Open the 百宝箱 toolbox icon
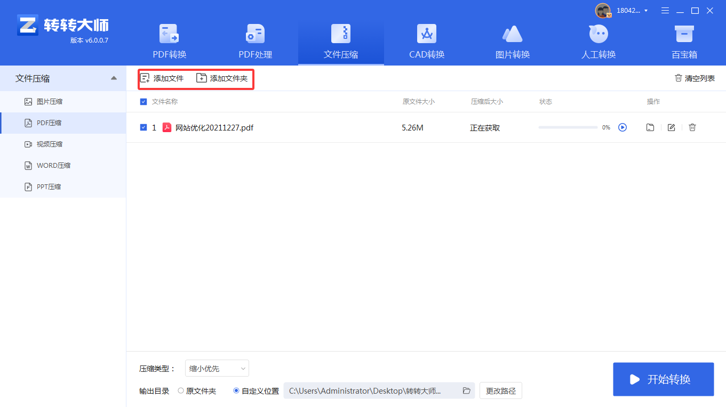 pos(684,34)
